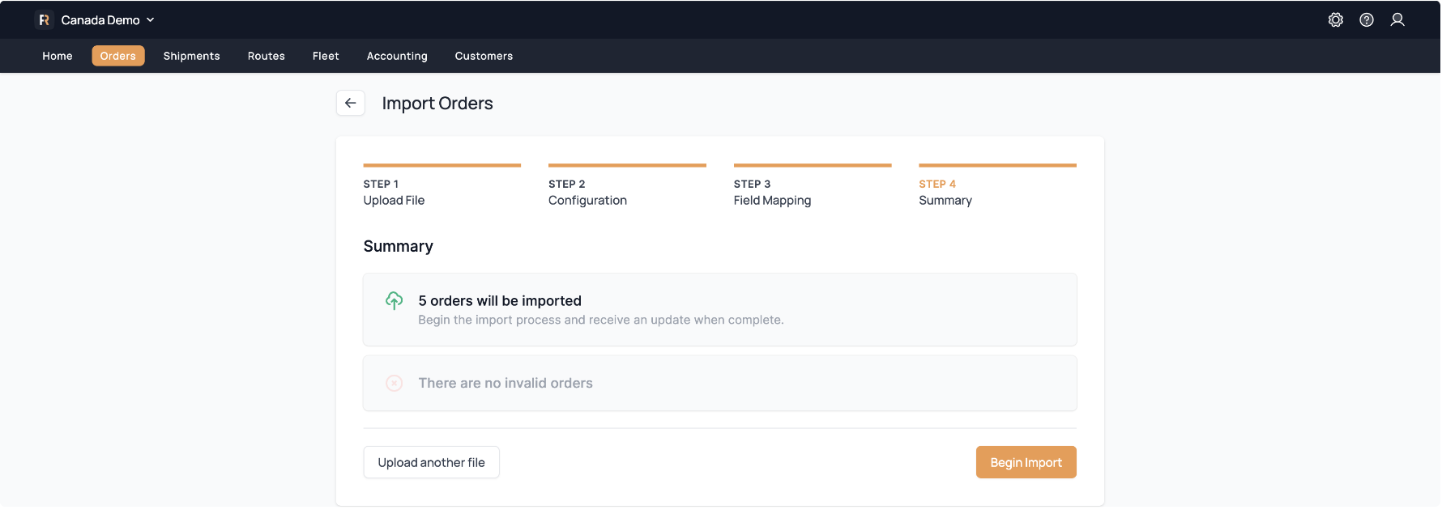Switch to Accounting
Screen dimensions: 1442x518
pyautogui.click(x=397, y=56)
